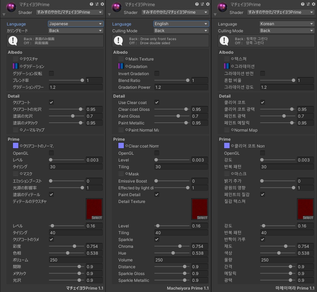Viewport: 317px width, 292px height.
Task: Open Shader dropdown in English panel
Action: 175,12
